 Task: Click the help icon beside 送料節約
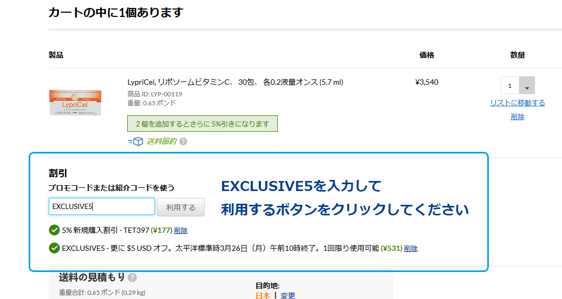(x=183, y=141)
